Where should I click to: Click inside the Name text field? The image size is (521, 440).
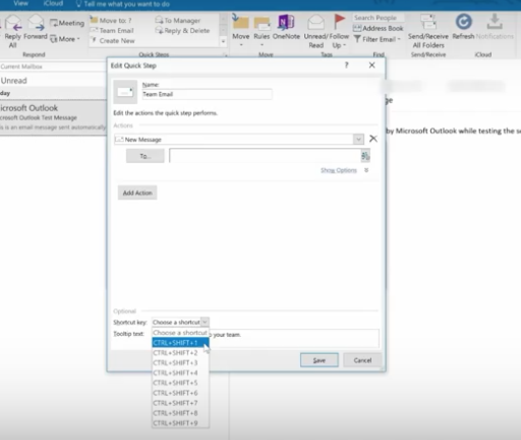pos(207,95)
